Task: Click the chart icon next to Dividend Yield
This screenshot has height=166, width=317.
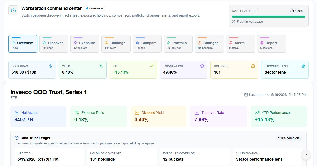Action: 137,113
